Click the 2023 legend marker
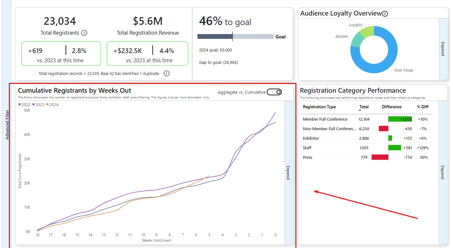 tap(33, 104)
